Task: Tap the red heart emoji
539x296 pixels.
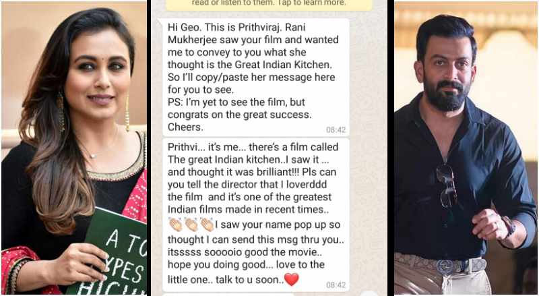Action: (292, 279)
